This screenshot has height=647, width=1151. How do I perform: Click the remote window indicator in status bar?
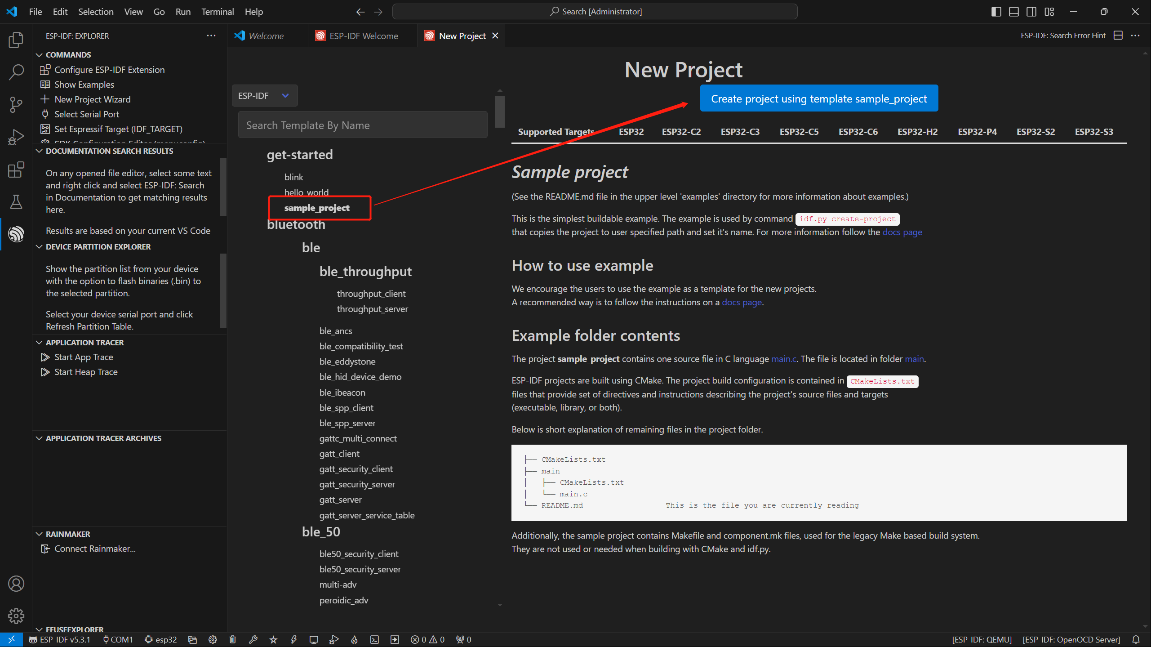[x=11, y=639]
